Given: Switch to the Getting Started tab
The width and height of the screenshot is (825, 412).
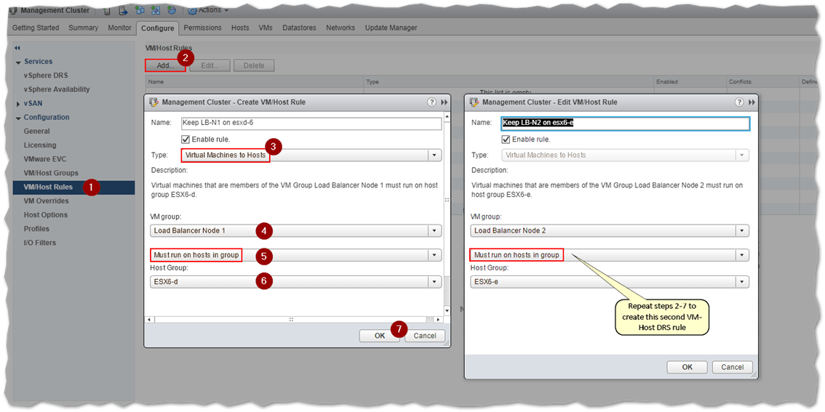Looking at the screenshot, I should 36,28.
